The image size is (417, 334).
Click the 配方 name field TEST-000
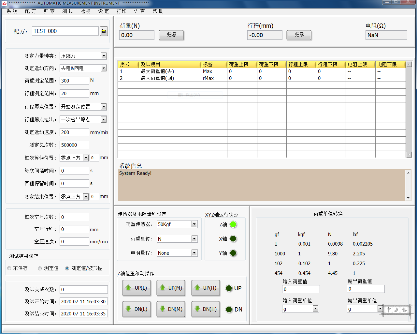click(x=65, y=31)
